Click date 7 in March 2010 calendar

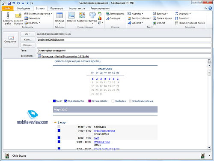coord(118,79)
